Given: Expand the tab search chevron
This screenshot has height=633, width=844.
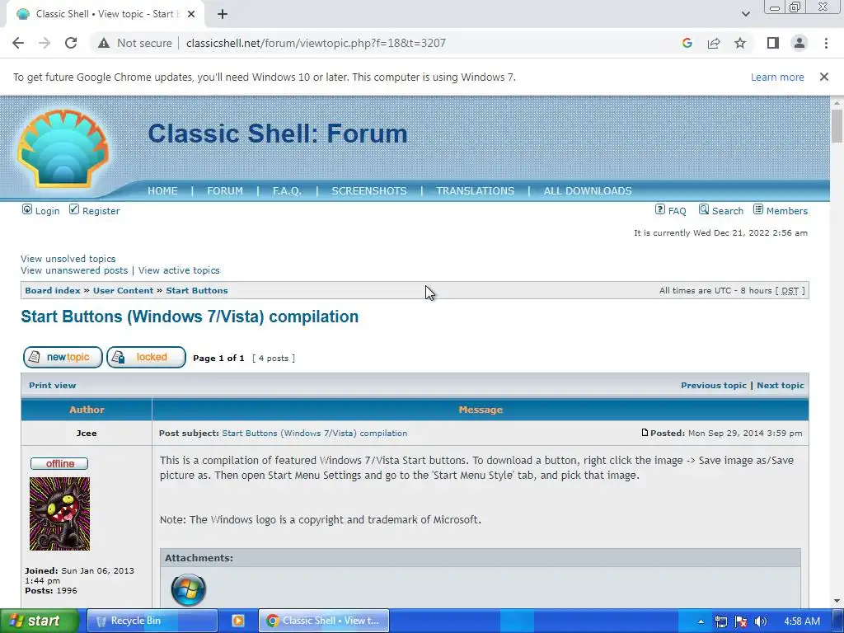Looking at the screenshot, I should point(745,15).
